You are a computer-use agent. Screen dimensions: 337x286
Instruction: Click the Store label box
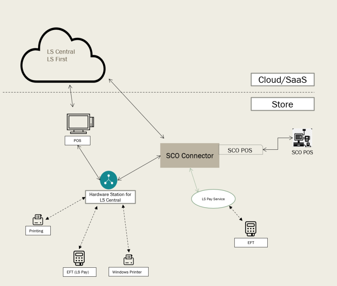coord(282,104)
